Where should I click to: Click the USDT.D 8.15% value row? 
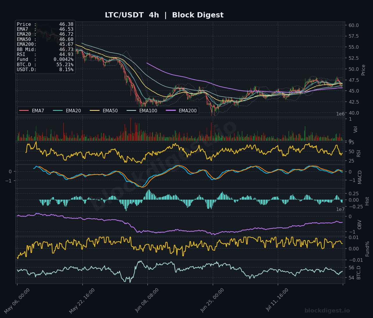45,70
